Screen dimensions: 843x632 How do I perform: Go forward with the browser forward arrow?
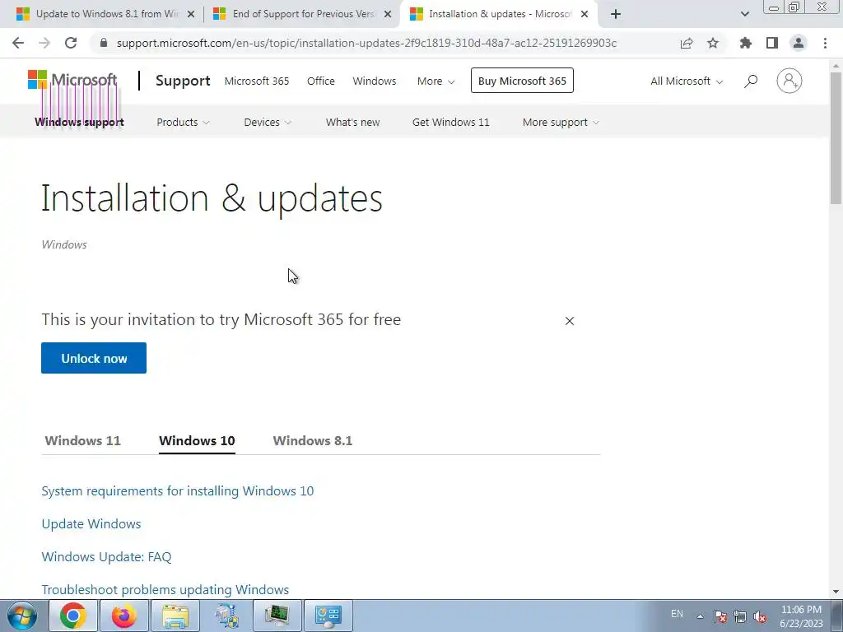[44, 43]
